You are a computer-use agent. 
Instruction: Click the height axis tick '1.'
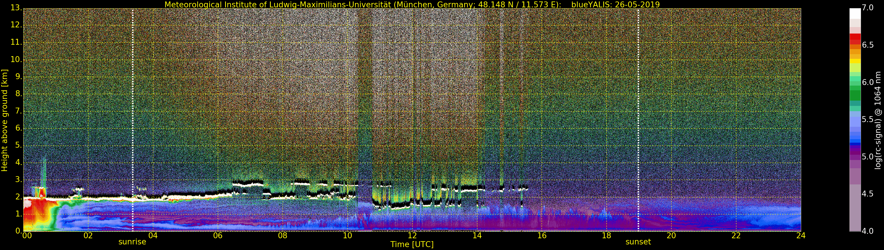click(19, 214)
